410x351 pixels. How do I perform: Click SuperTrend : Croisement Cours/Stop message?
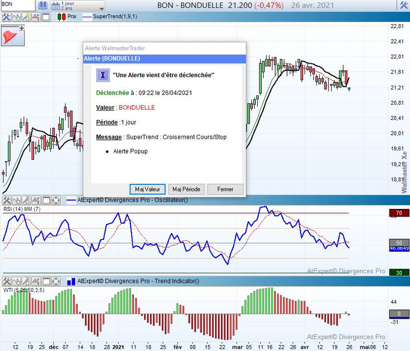(176, 137)
